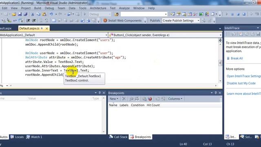Click the Save floppy disk icon
Viewport: 261px width, 147px height.
pos(20,14)
